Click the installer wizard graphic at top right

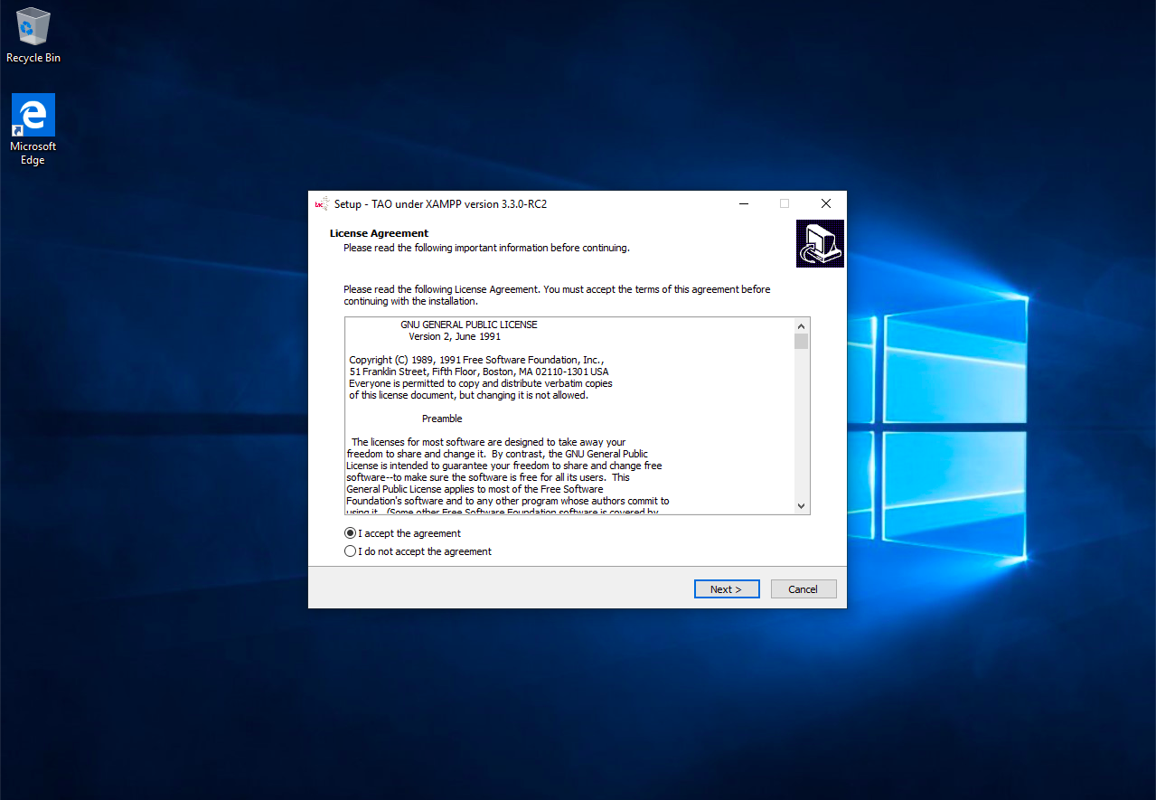point(819,243)
